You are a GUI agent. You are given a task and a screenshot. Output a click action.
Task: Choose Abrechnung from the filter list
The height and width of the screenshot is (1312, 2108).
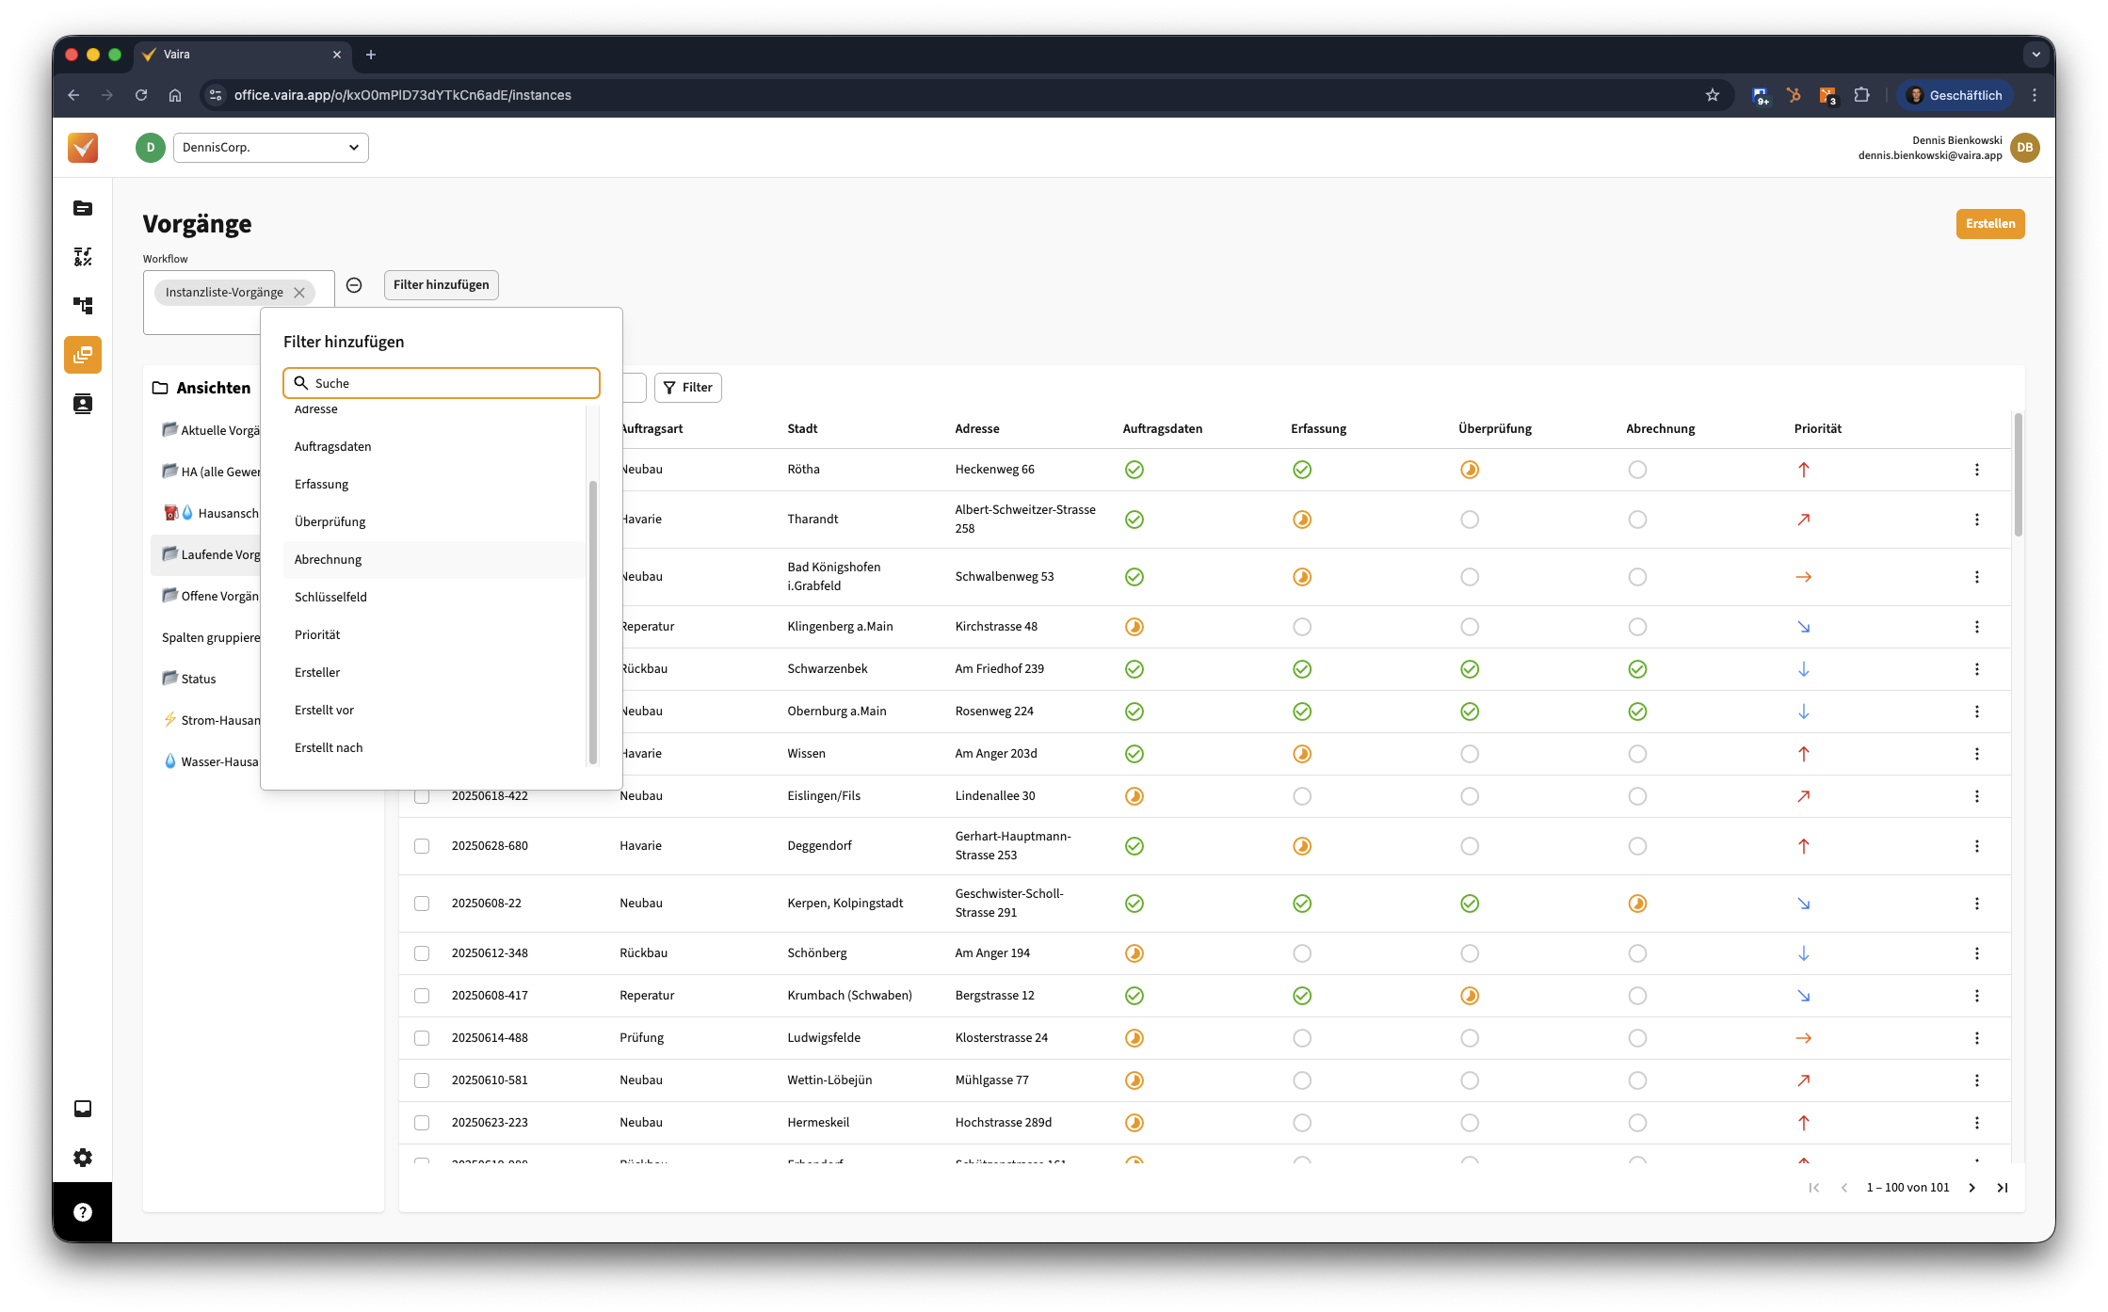click(x=328, y=560)
